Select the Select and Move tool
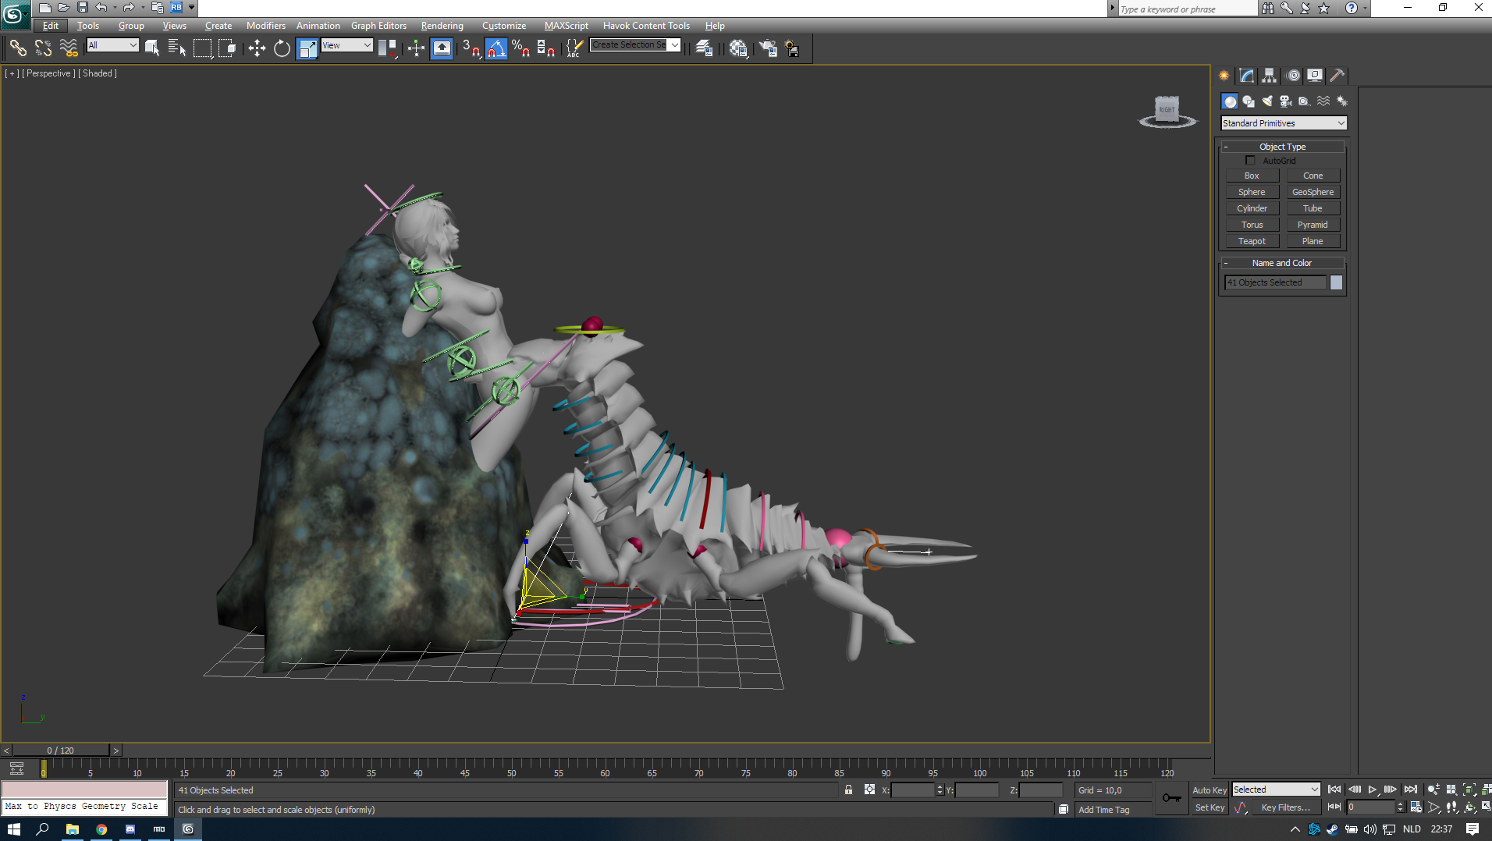The height and width of the screenshot is (841, 1492). [x=257, y=48]
